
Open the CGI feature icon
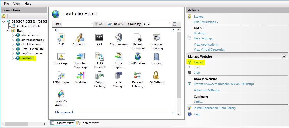pos(99,38)
